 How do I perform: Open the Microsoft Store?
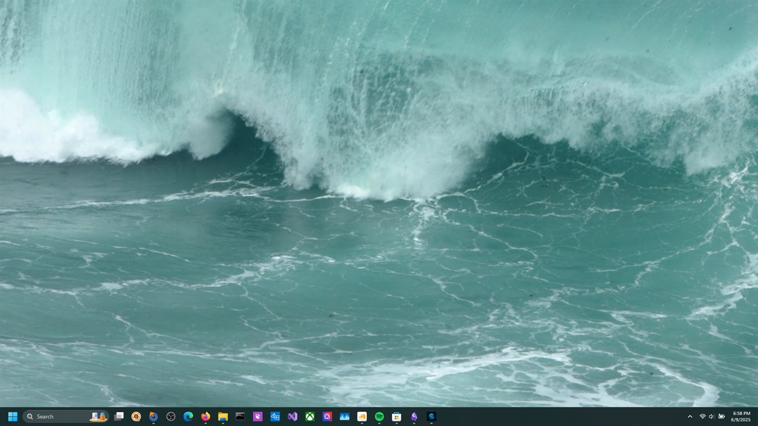click(x=396, y=416)
